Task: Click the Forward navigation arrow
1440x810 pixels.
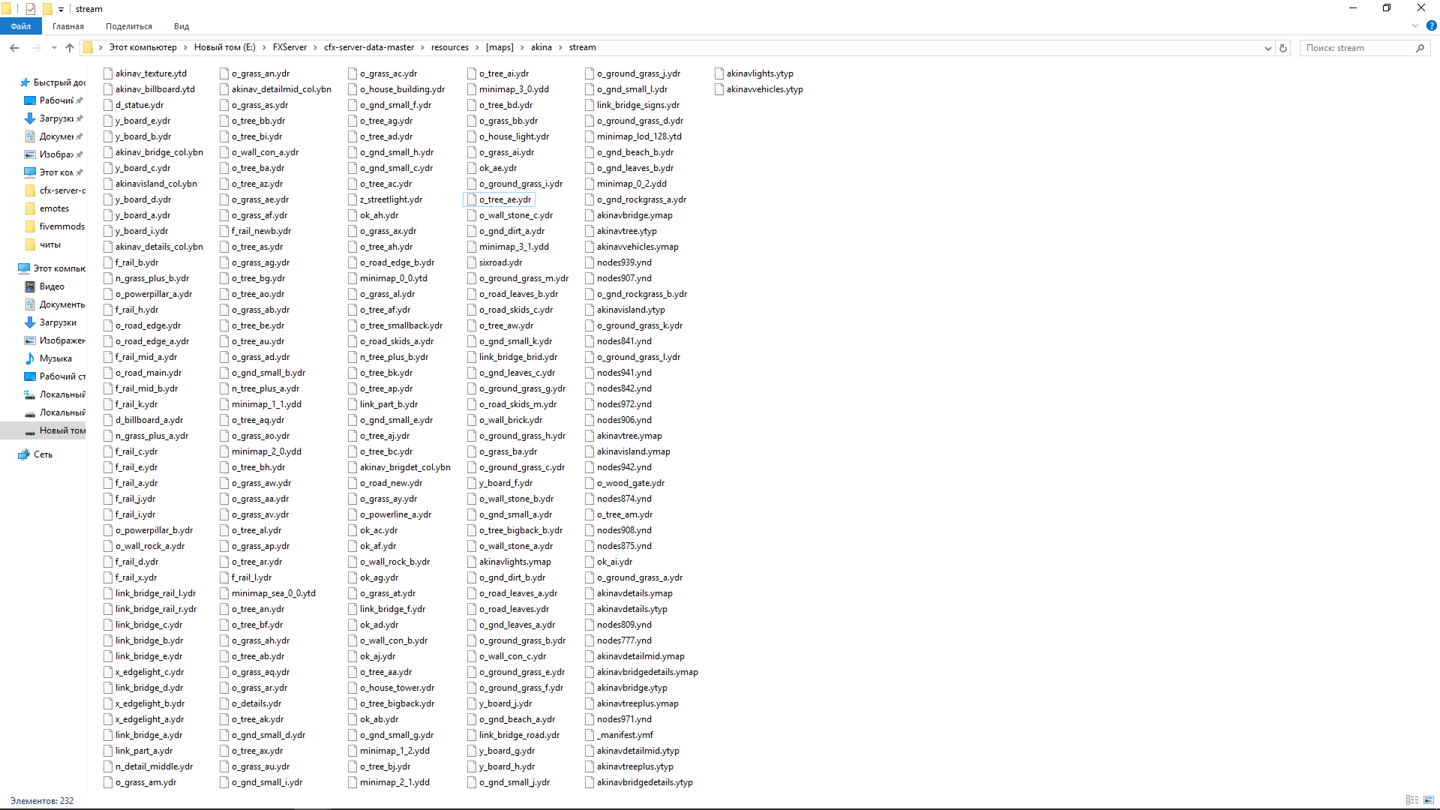Action: 36,47
